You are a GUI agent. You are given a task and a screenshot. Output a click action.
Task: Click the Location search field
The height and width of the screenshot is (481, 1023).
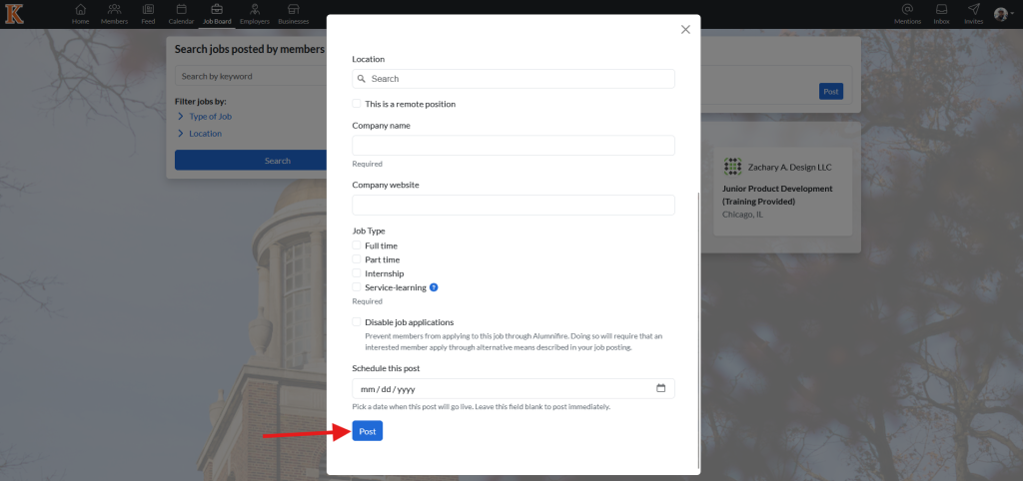tap(513, 79)
